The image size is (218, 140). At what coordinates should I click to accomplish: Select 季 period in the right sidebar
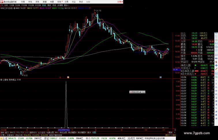coord(216,115)
